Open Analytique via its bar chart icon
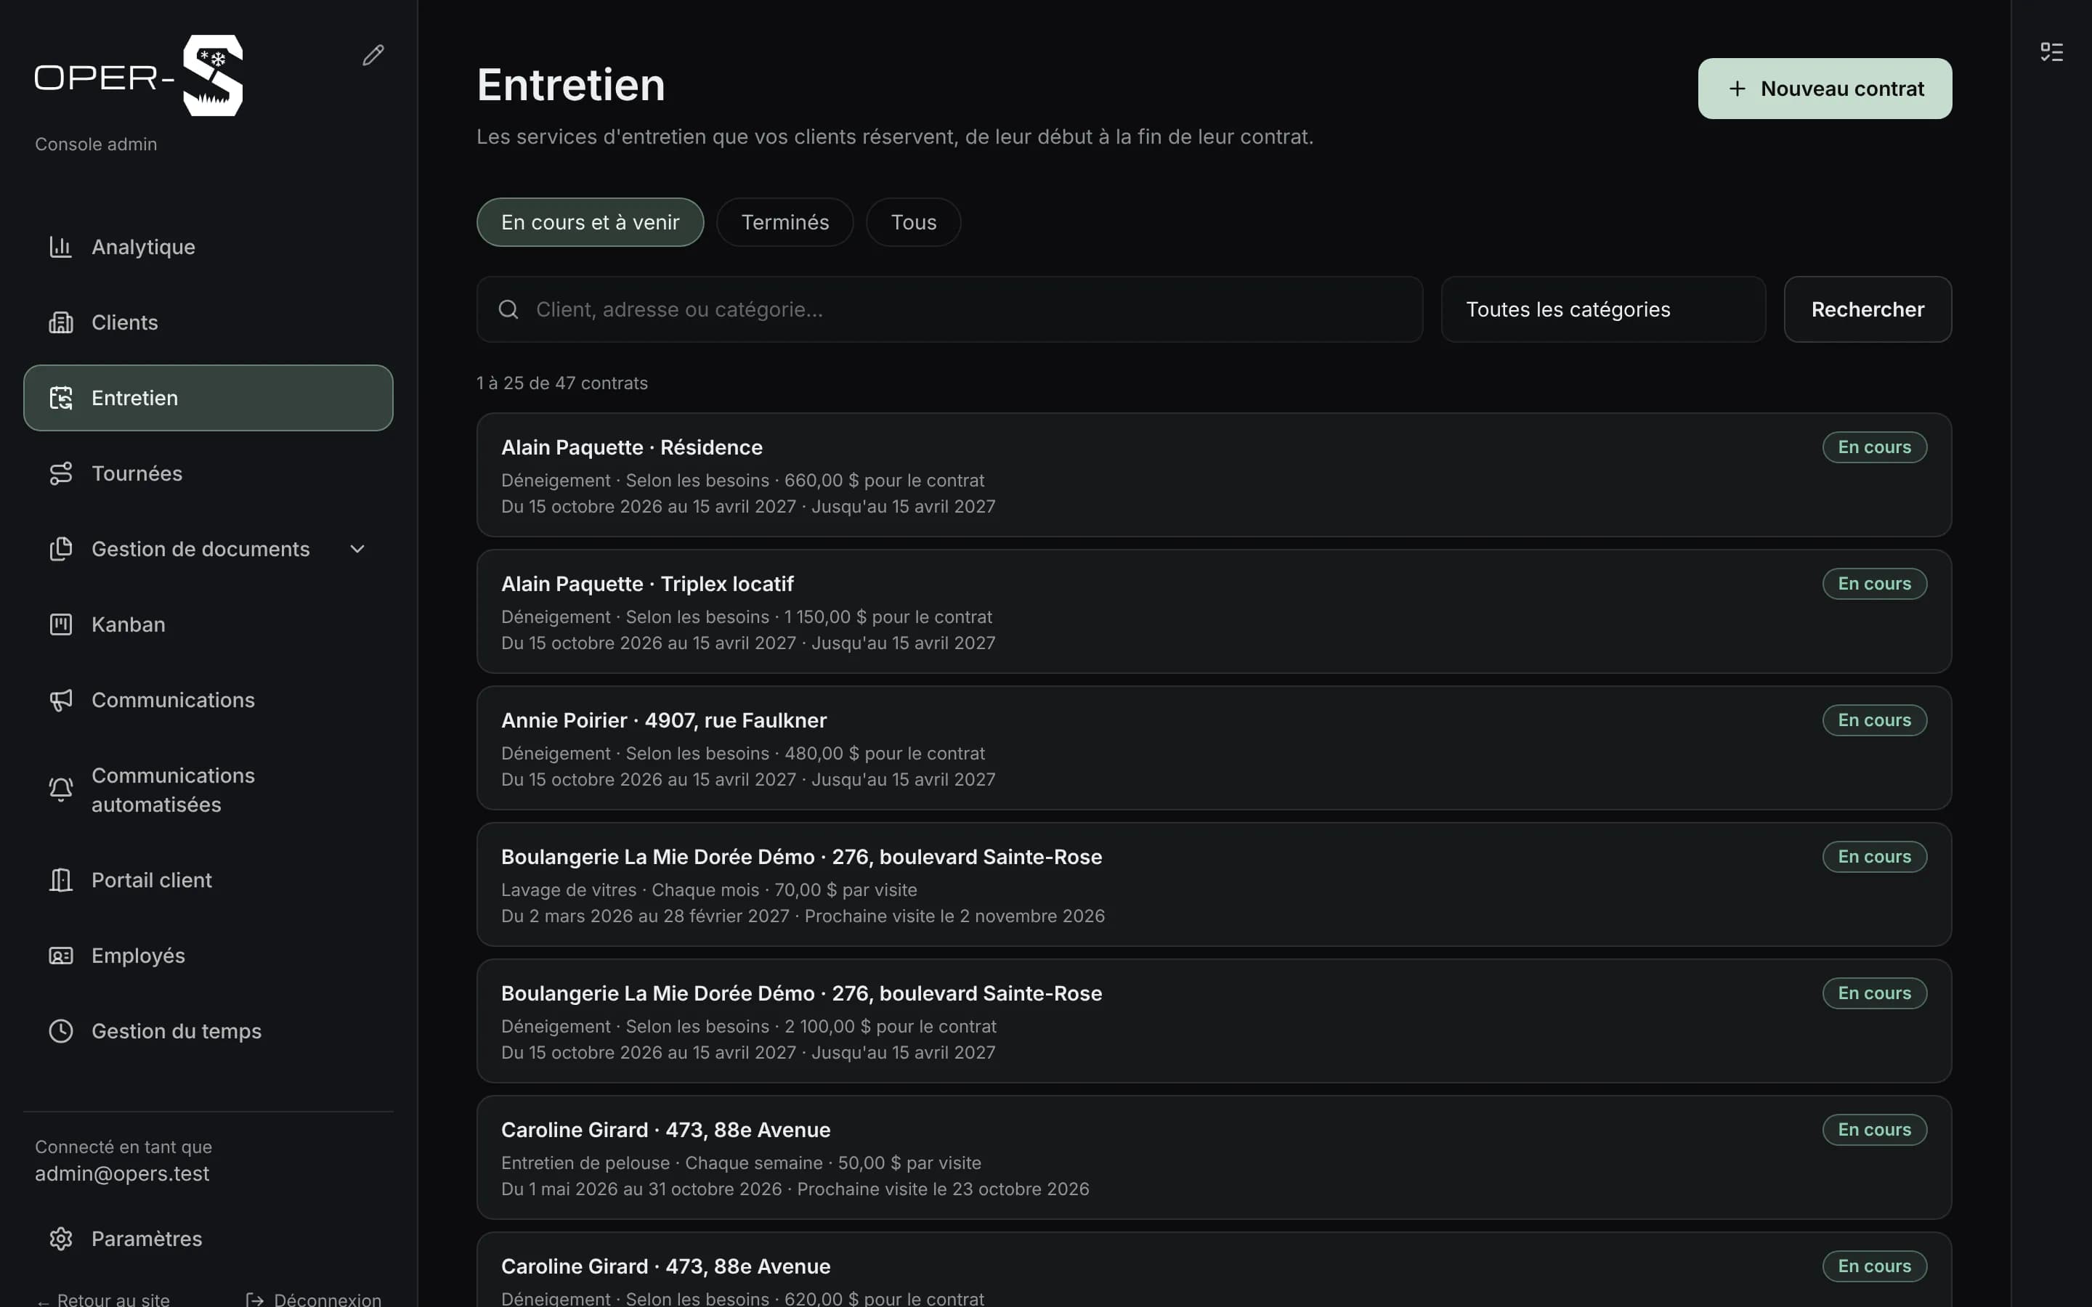This screenshot has width=2092, height=1307. coord(60,247)
